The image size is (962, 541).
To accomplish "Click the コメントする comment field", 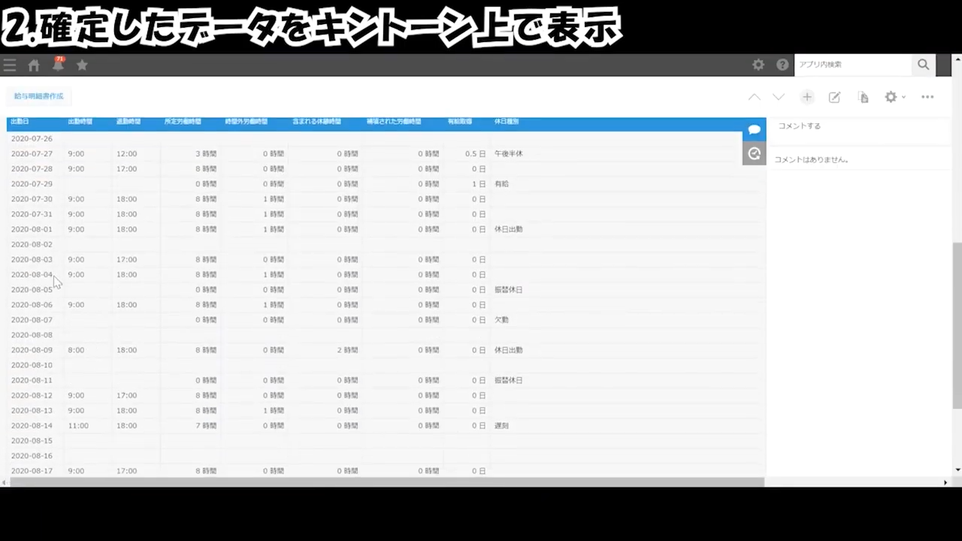I will (857, 126).
